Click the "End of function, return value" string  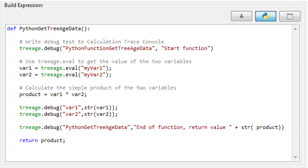(183, 127)
